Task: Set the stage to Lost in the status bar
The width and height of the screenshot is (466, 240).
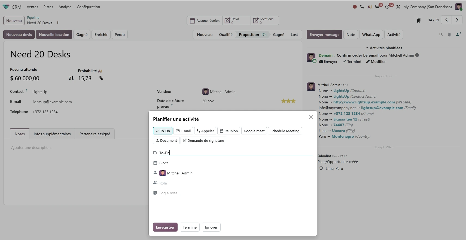Action: coord(294,35)
